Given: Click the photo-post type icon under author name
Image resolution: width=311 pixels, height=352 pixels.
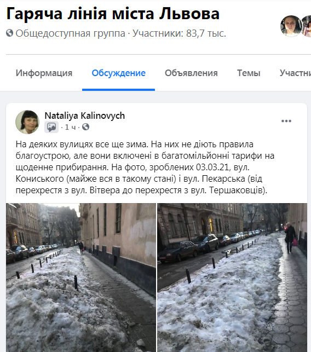Looking at the screenshot, I should [x=51, y=128].
